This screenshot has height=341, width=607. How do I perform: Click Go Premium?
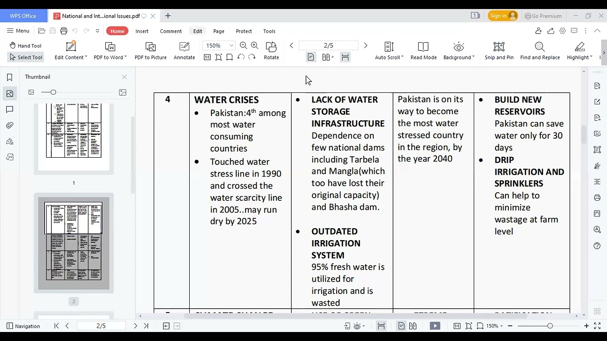pos(543,16)
